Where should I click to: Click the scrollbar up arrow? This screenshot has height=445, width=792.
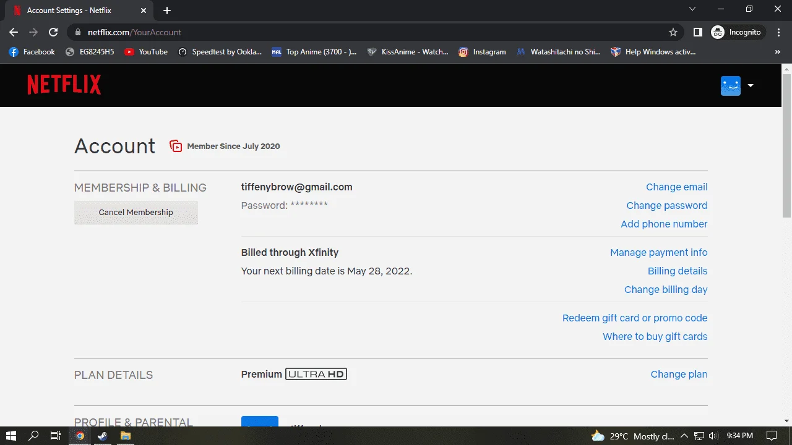coord(786,68)
